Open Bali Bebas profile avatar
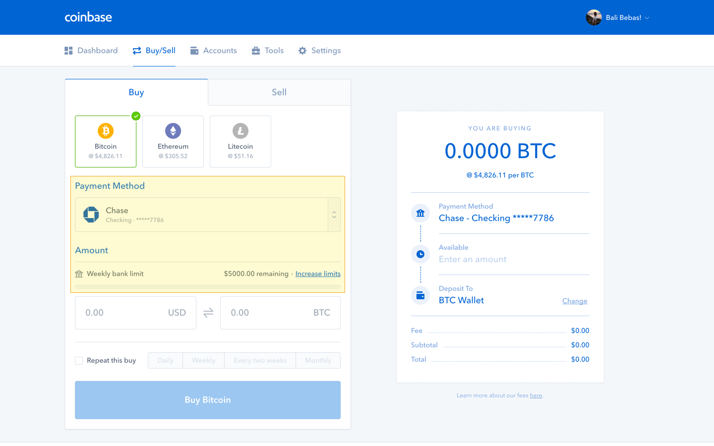 [594, 17]
